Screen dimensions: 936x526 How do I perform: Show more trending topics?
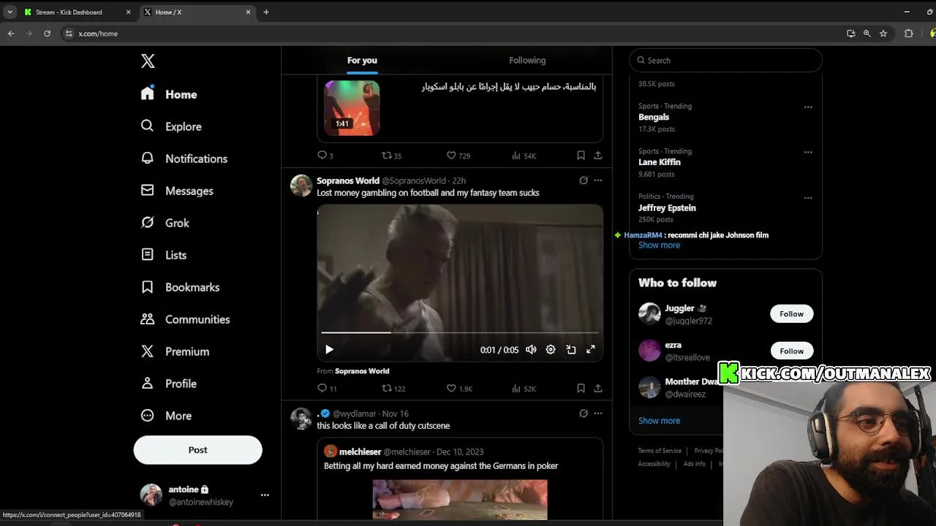[659, 245]
